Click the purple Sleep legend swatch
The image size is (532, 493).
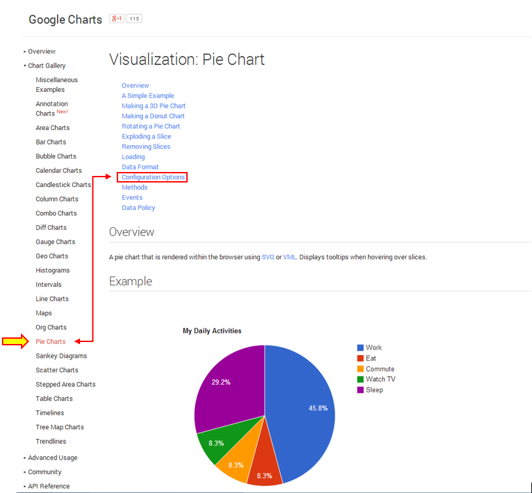(x=360, y=390)
